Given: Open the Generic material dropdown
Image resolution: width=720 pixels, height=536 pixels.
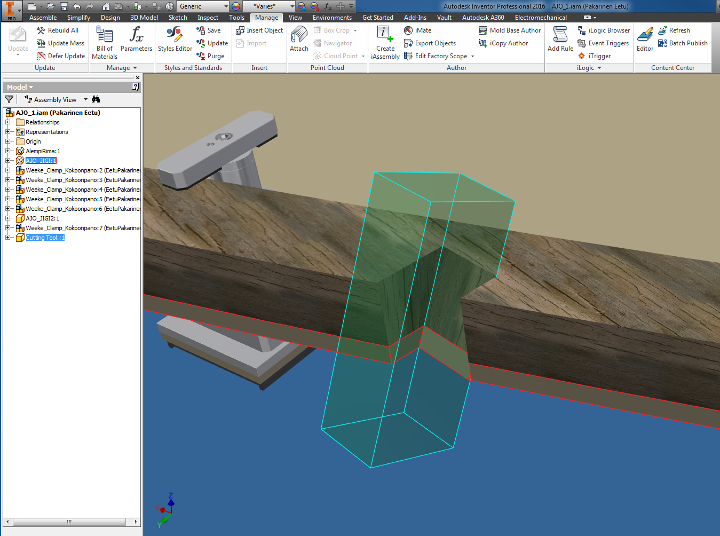Looking at the screenshot, I should pyautogui.click(x=226, y=6).
